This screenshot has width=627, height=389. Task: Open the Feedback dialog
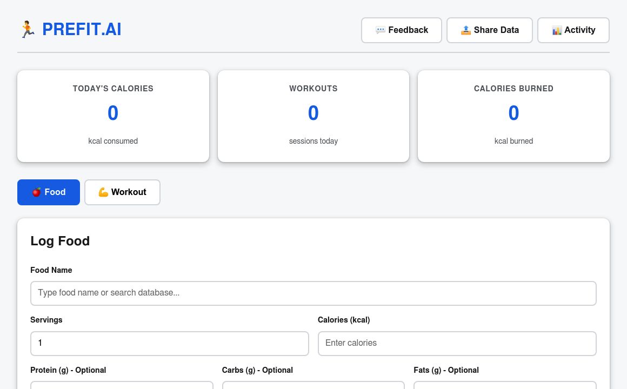402,30
